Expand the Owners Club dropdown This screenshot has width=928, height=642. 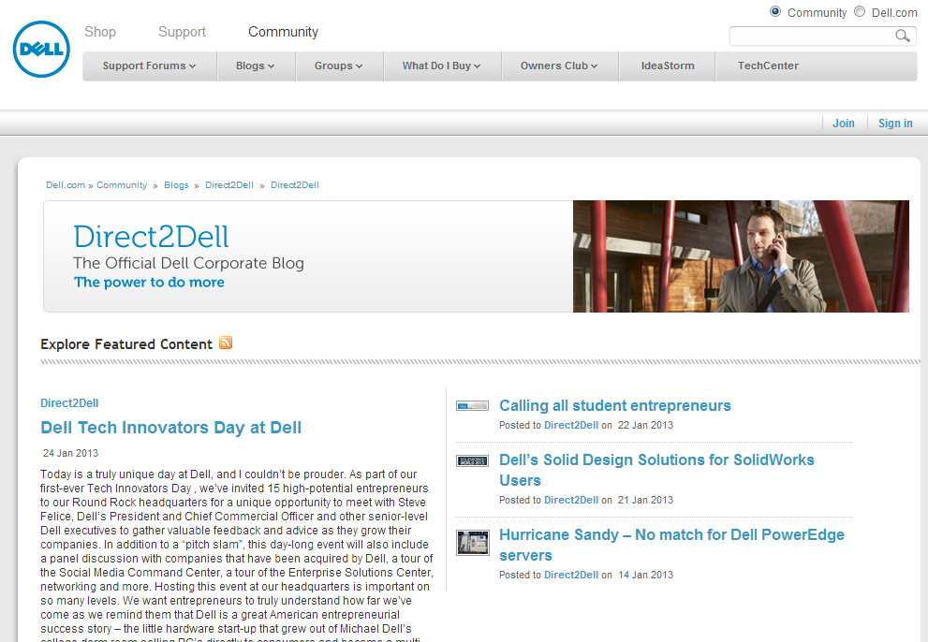click(x=559, y=66)
